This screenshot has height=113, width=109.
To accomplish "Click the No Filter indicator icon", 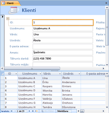I will 43,111.
